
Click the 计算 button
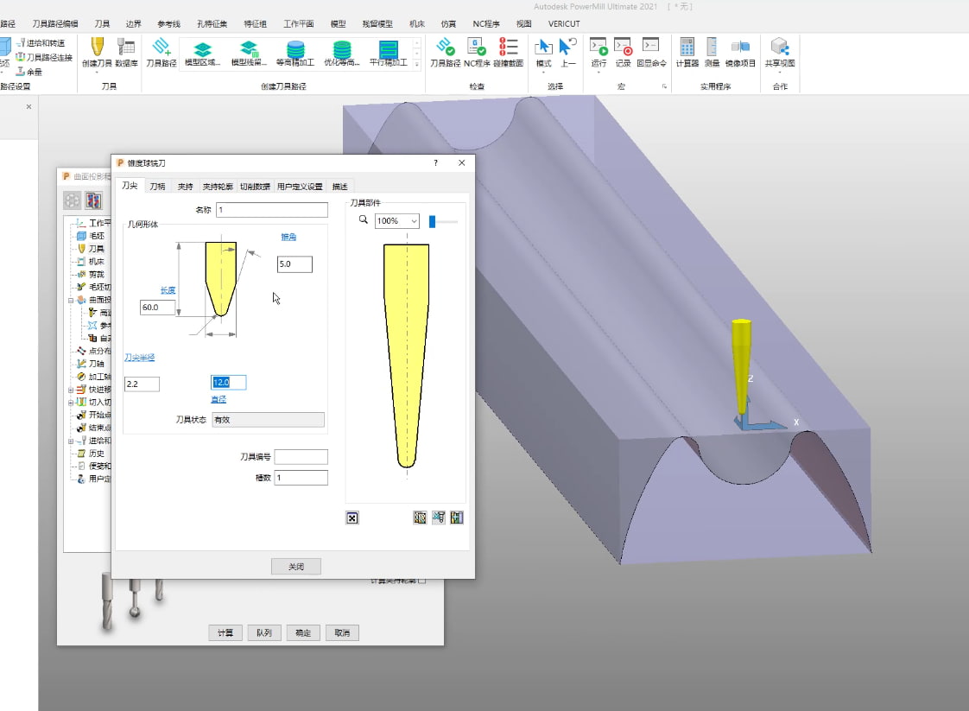225,632
